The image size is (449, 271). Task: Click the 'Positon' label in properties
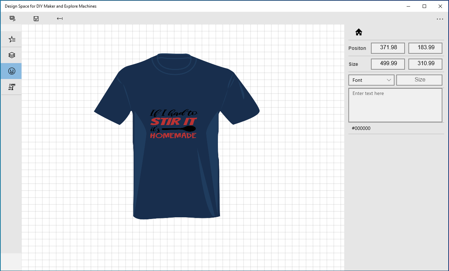pyautogui.click(x=357, y=48)
